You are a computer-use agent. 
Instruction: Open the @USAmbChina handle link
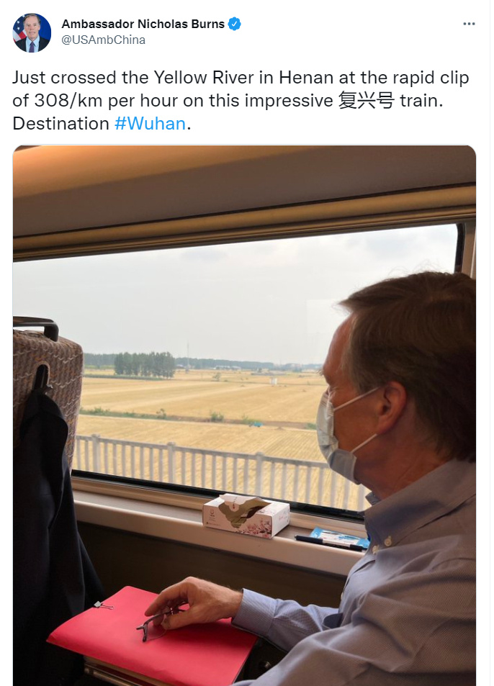click(x=103, y=40)
